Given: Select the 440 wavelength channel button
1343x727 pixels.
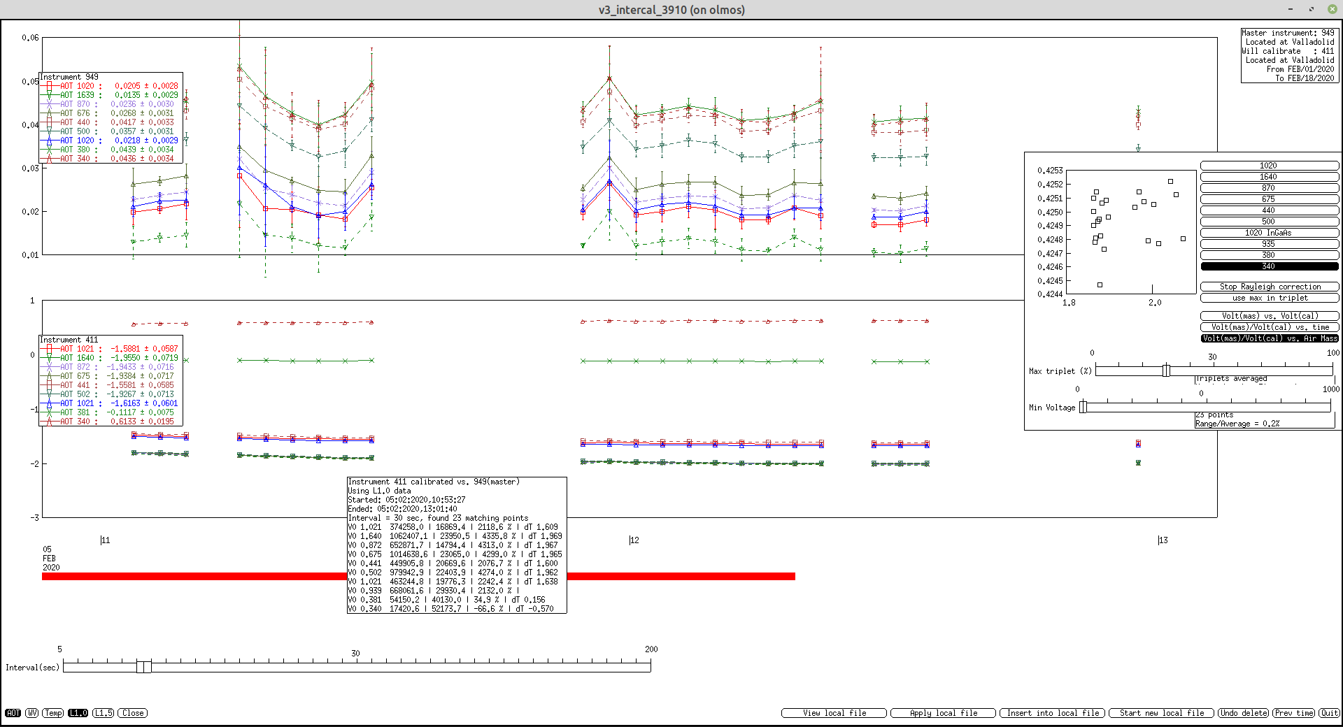Looking at the screenshot, I should pyautogui.click(x=1269, y=210).
